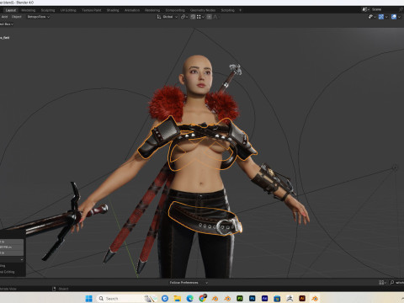Open the Select Box tool dropdown
The image size is (404, 303).
(x=7, y=24)
